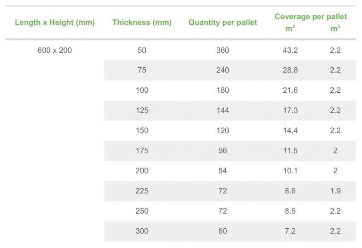Select the thickness 125 cell
Image resolution: width=362 pixels, height=248 pixels.
point(142,111)
